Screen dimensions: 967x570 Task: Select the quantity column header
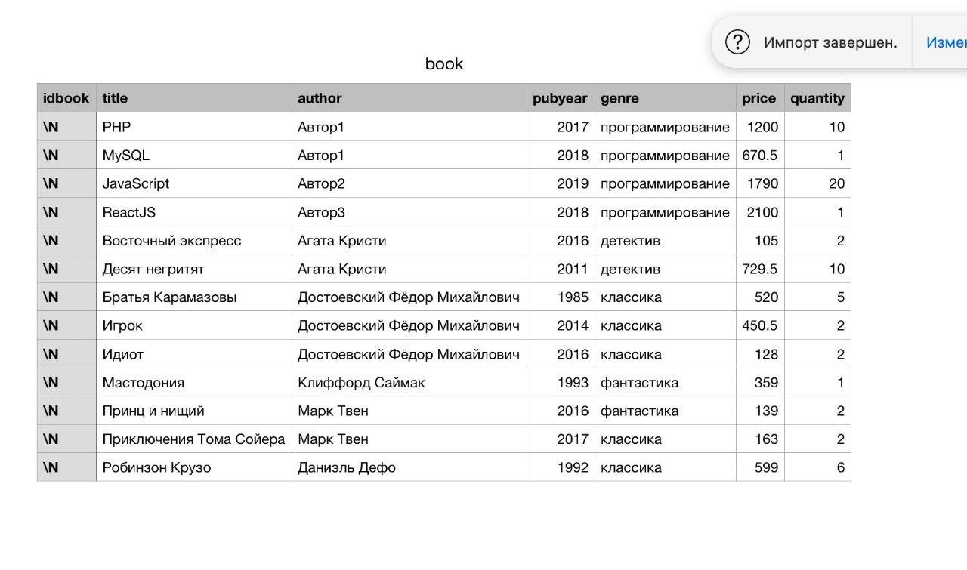tap(817, 98)
